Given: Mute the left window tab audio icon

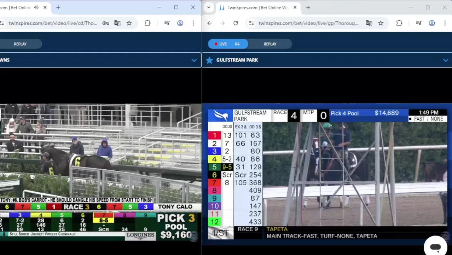Looking at the screenshot, I should tap(36, 7).
